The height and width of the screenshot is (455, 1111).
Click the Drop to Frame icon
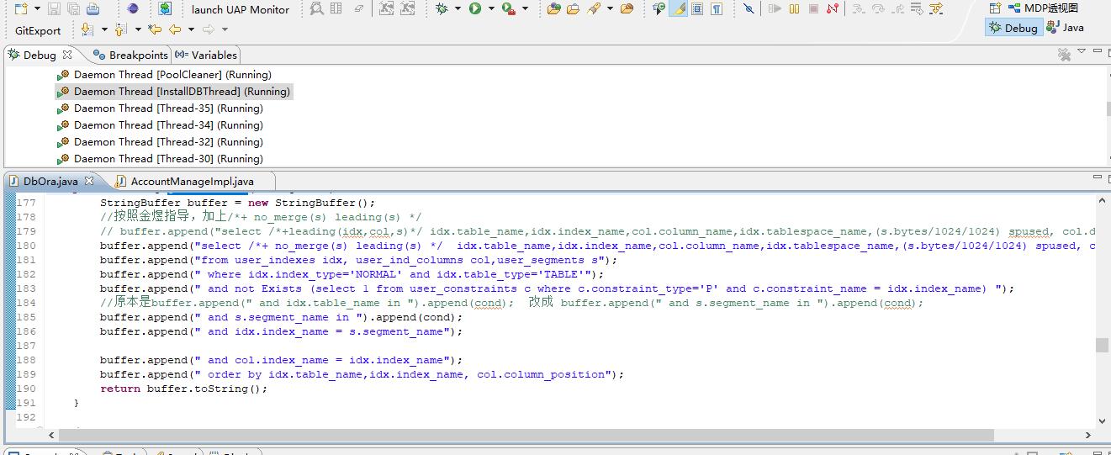(916, 9)
